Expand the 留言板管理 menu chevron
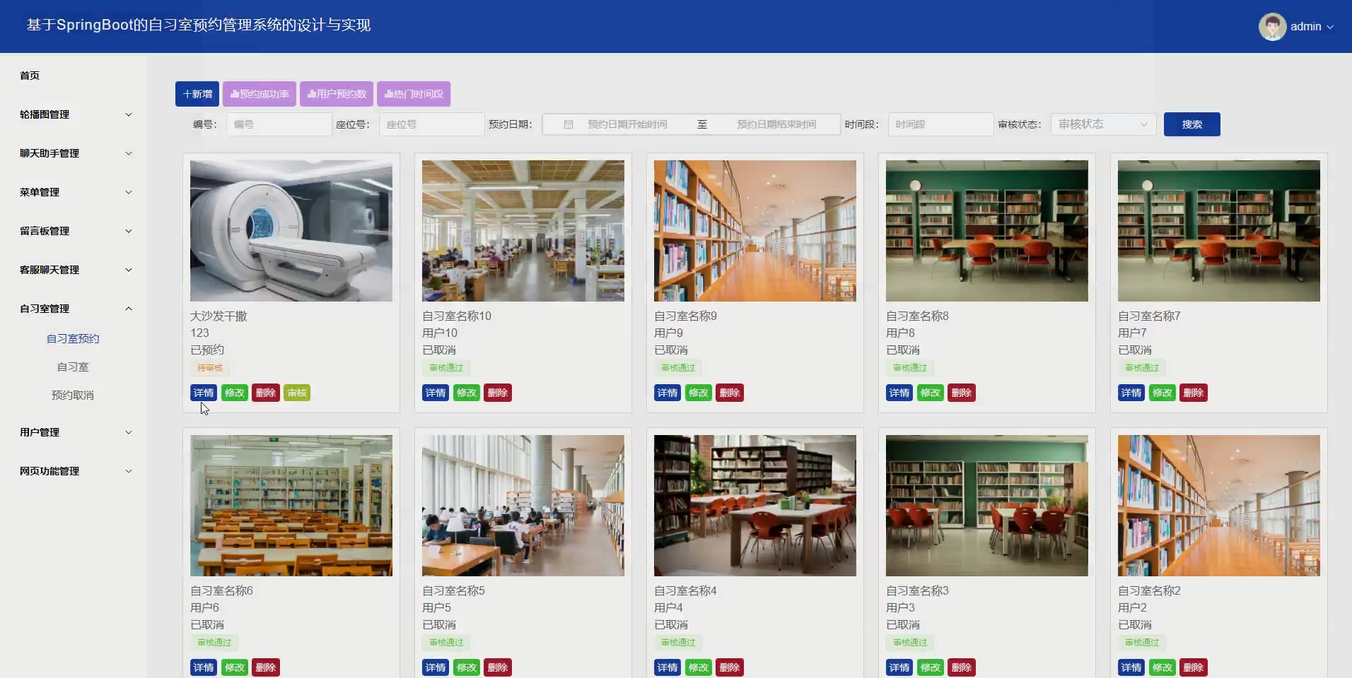Viewport: 1352px width, 678px height. tap(129, 231)
